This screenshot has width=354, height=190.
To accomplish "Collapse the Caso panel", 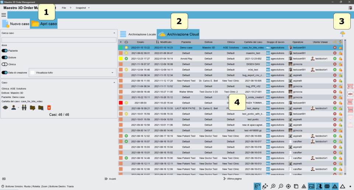I will click(x=114, y=83).
